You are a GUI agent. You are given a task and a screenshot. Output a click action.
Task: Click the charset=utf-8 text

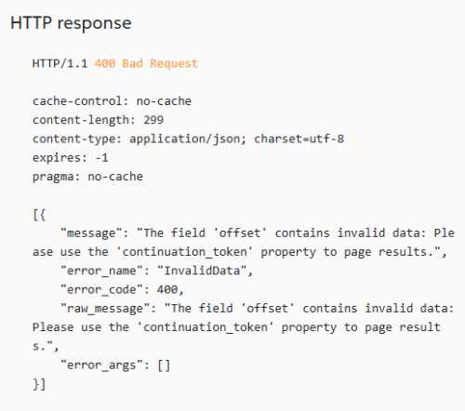click(x=299, y=139)
